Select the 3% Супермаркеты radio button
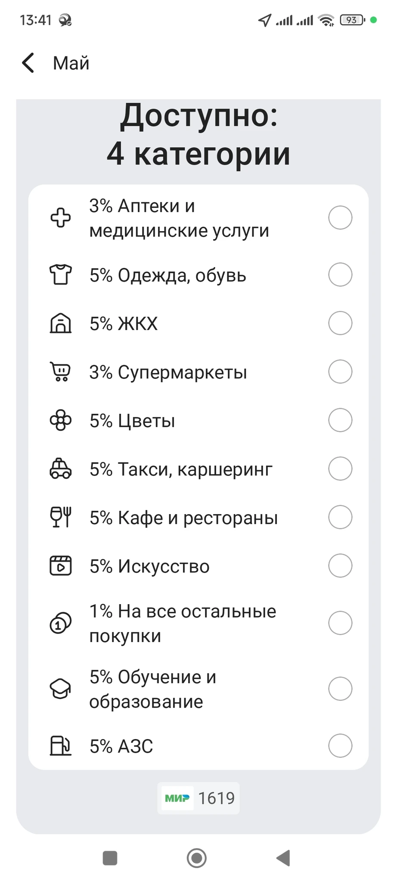The height and width of the screenshot is (882, 397). point(340,372)
